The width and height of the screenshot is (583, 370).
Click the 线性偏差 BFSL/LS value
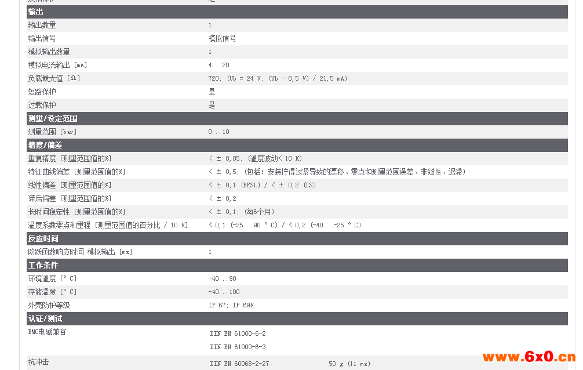(x=262, y=185)
